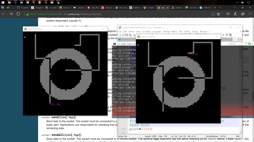Set these Edge tabs aside
This screenshot has height=142, width=254.
(8, 8)
